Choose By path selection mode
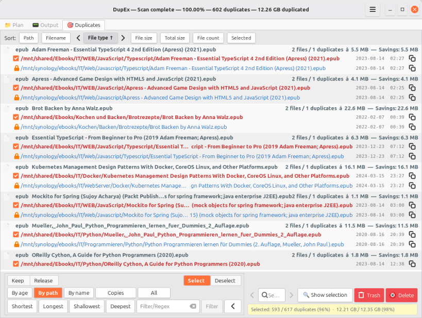 [x=48, y=293]
